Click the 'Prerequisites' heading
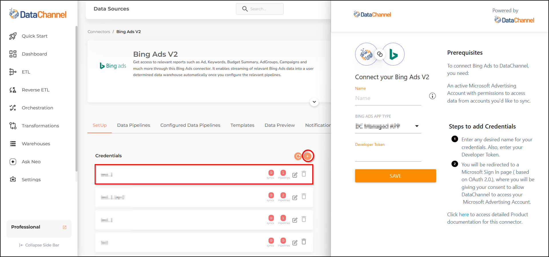The image size is (549, 257). 465,53
